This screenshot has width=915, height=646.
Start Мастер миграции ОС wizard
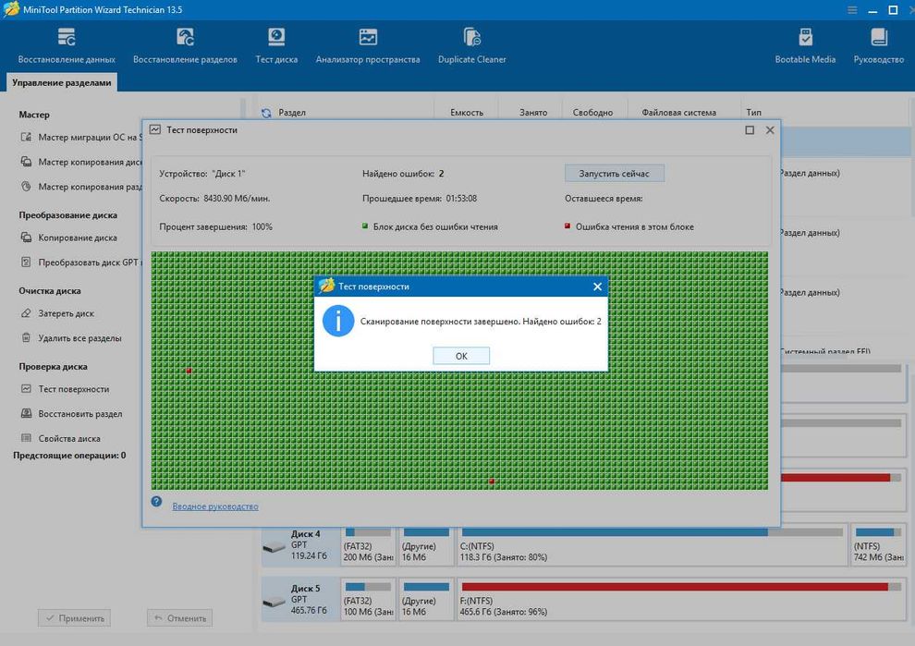(81, 137)
